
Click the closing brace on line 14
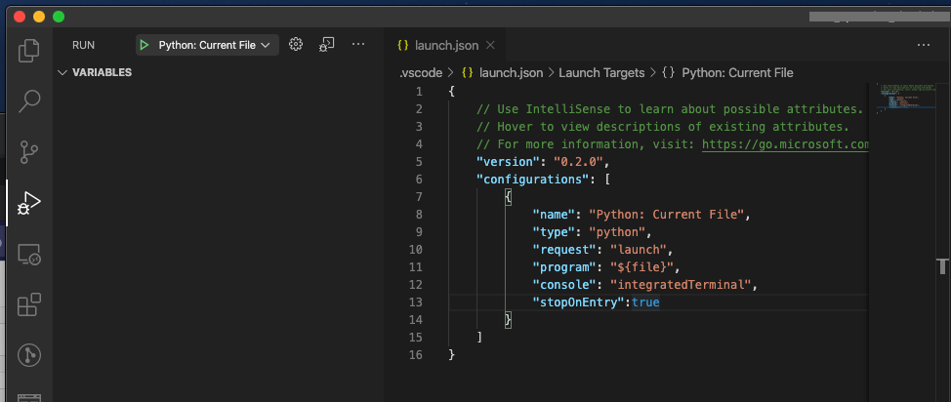coord(509,319)
